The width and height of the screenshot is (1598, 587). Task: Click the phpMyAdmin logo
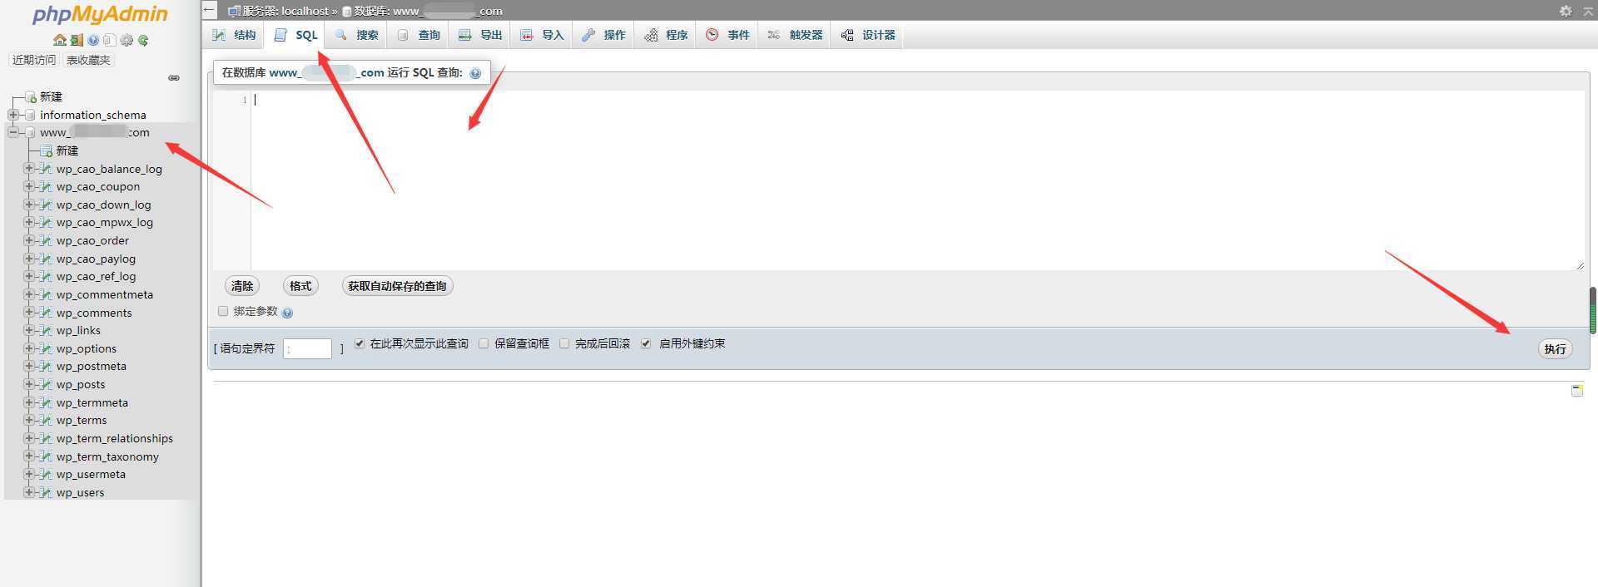click(100, 15)
